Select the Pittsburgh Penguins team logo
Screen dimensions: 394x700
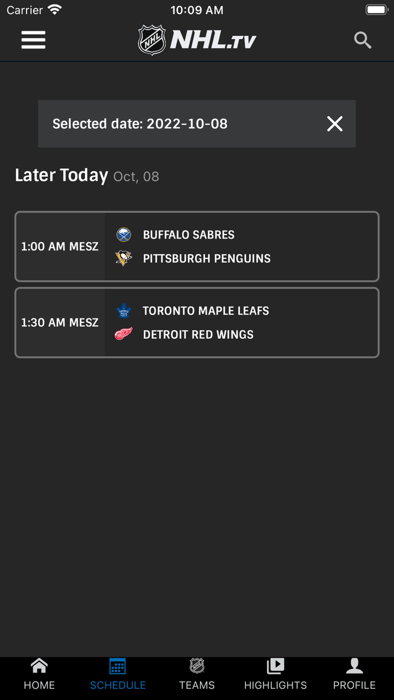(x=123, y=258)
